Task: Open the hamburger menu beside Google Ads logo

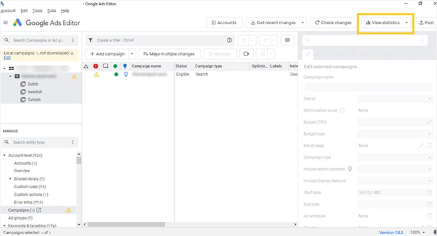Action: [5, 22]
